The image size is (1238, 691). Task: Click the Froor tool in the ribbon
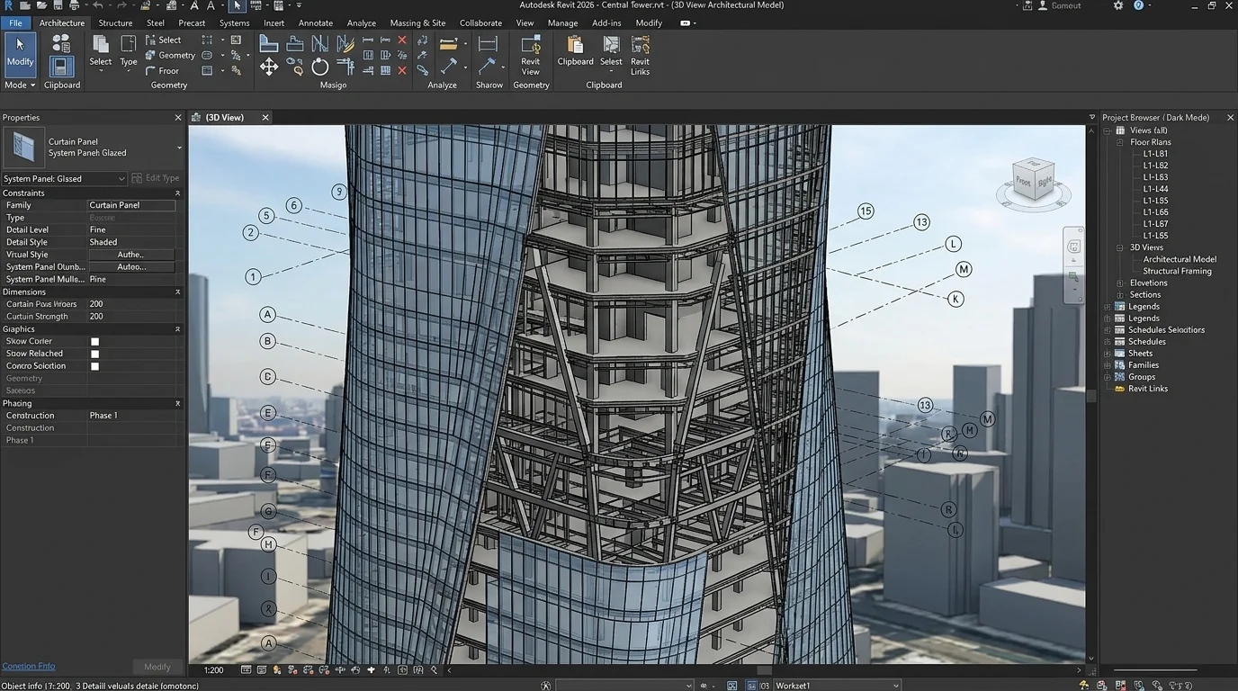[162, 70]
